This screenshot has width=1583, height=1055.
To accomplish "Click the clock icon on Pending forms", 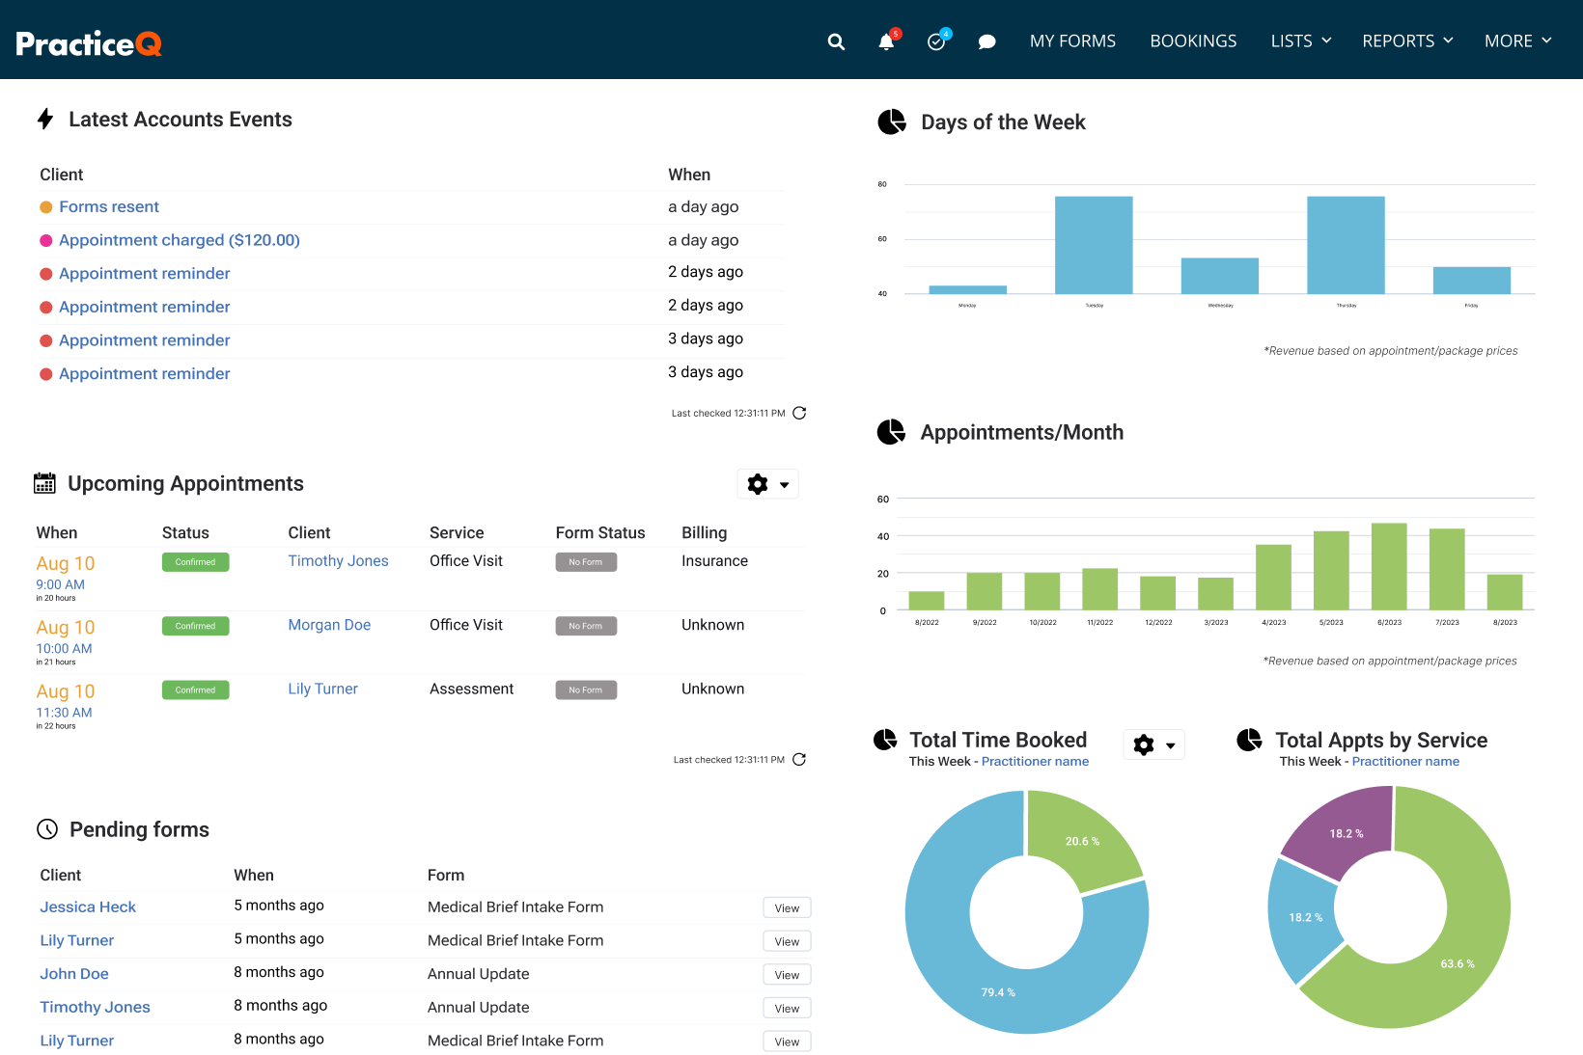I will pyautogui.click(x=47, y=828).
